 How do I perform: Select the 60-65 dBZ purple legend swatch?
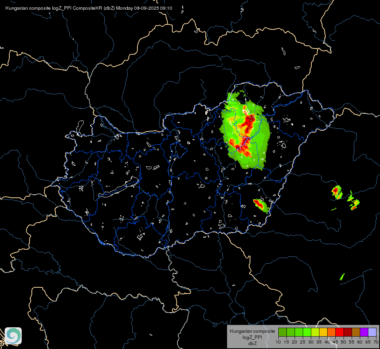[364, 332]
